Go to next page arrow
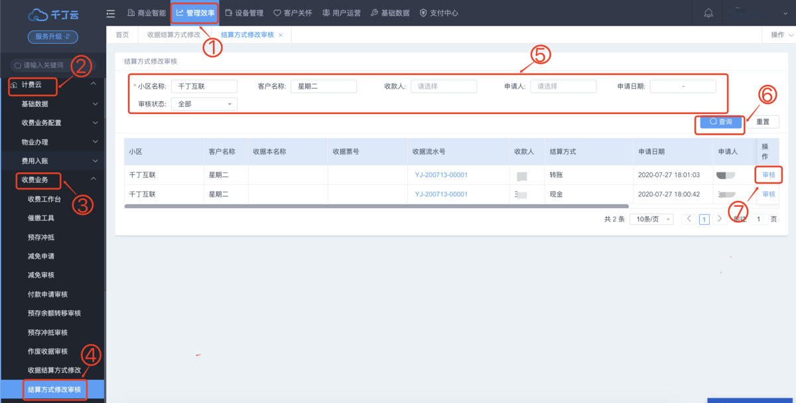 pyautogui.click(x=720, y=219)
